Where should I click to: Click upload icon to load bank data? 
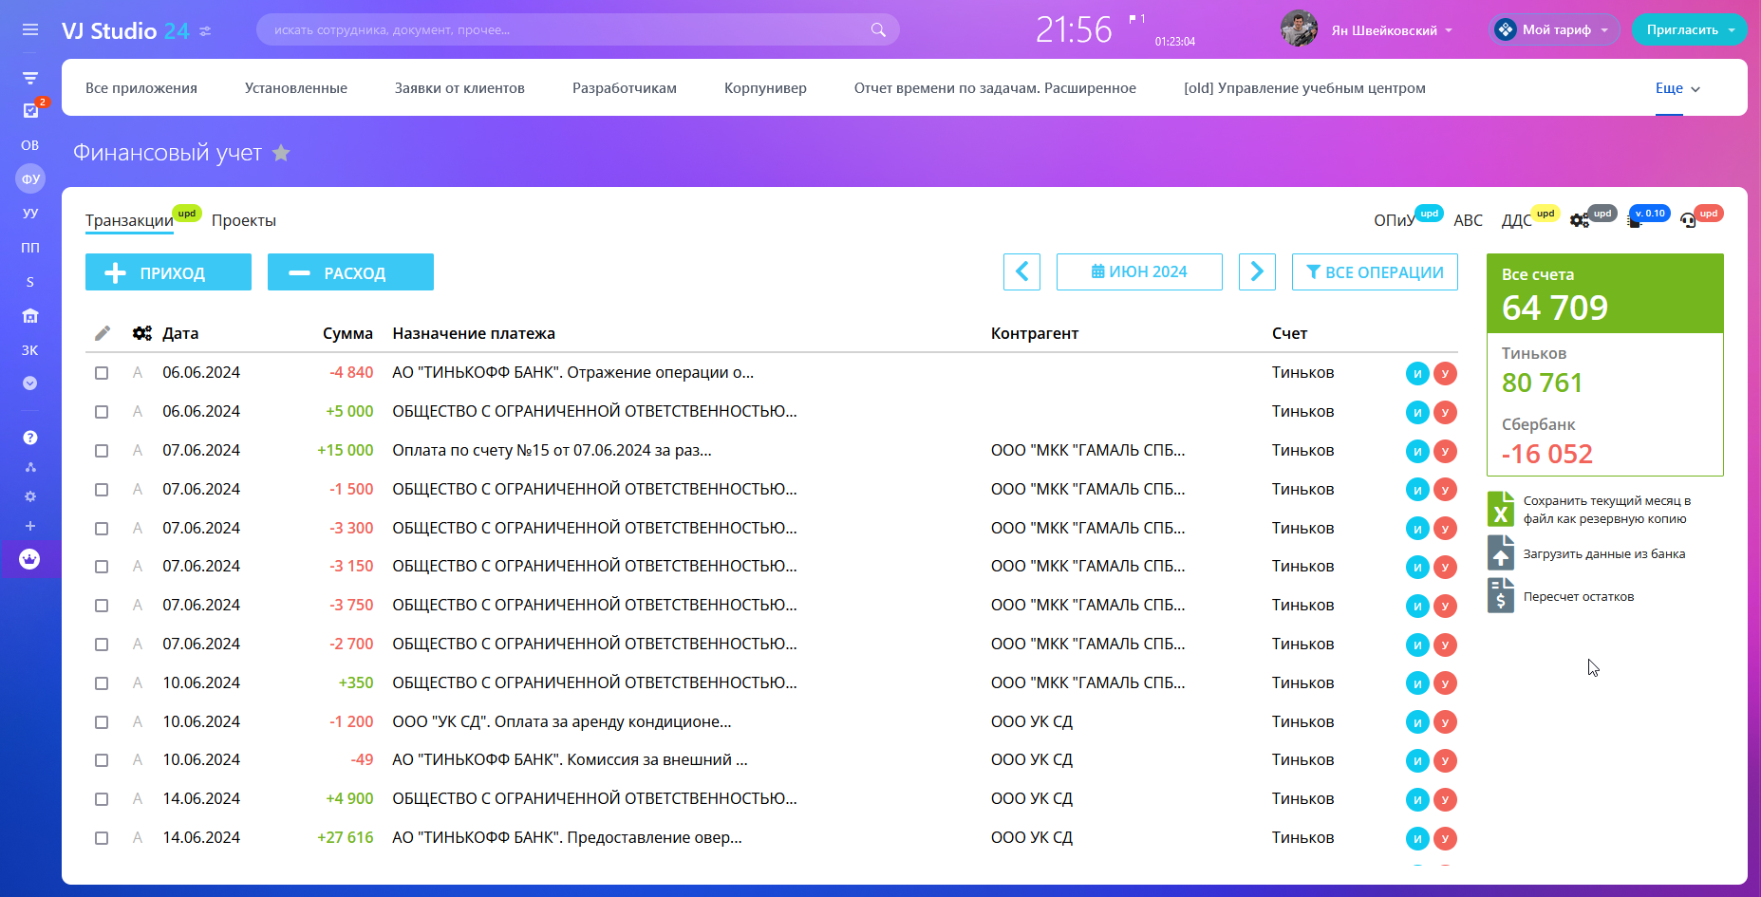tap(1500, 553)
